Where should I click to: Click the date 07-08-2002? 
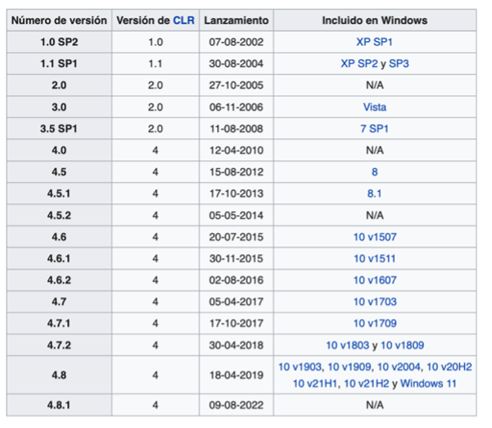[x=237, y=42]
